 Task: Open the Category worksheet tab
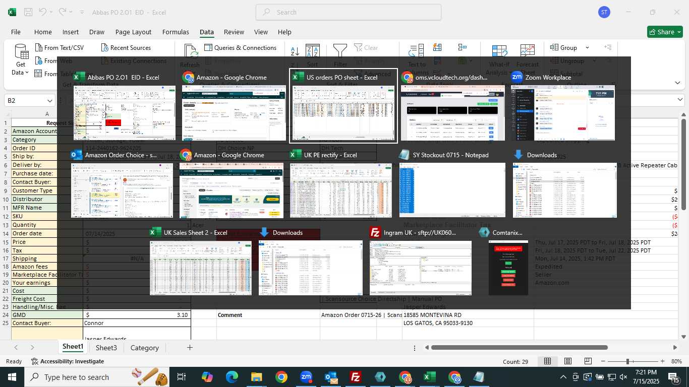click(145, 348)
